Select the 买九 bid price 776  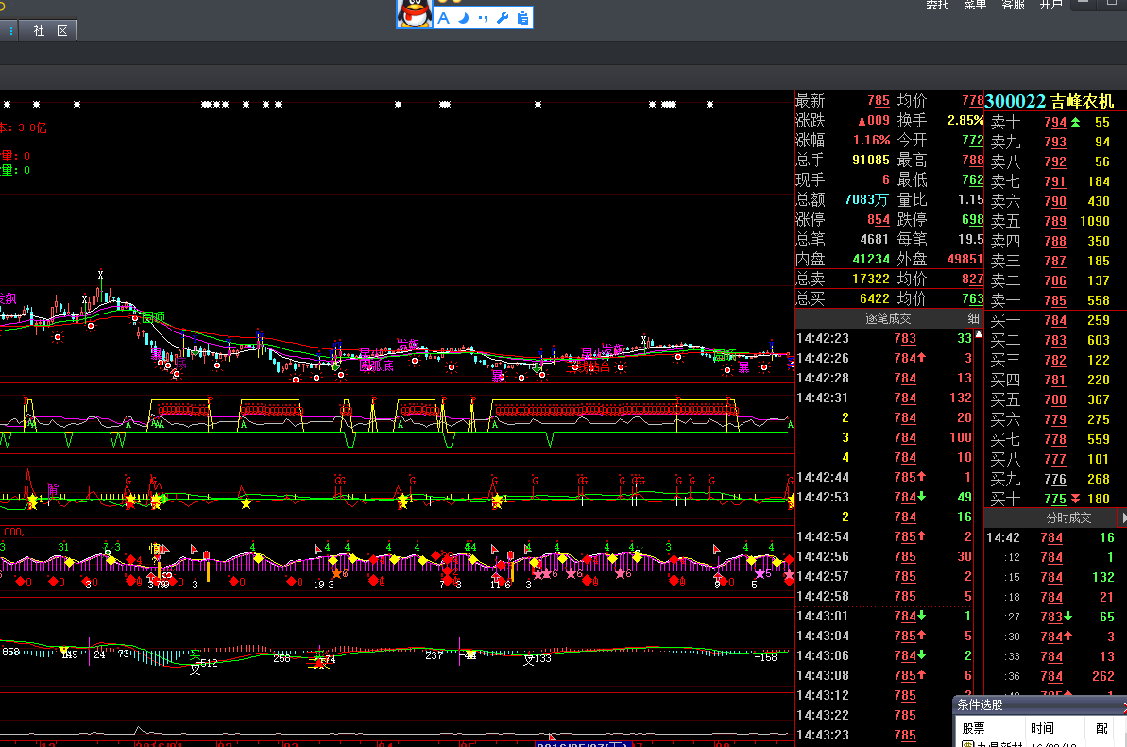(1055, 479)
